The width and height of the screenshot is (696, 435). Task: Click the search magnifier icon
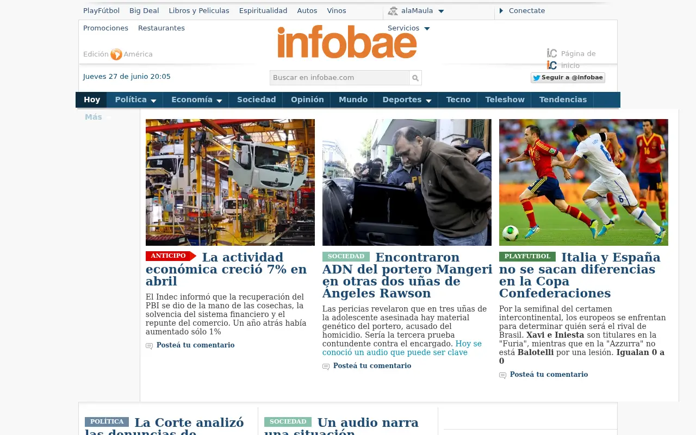(415, 78)
